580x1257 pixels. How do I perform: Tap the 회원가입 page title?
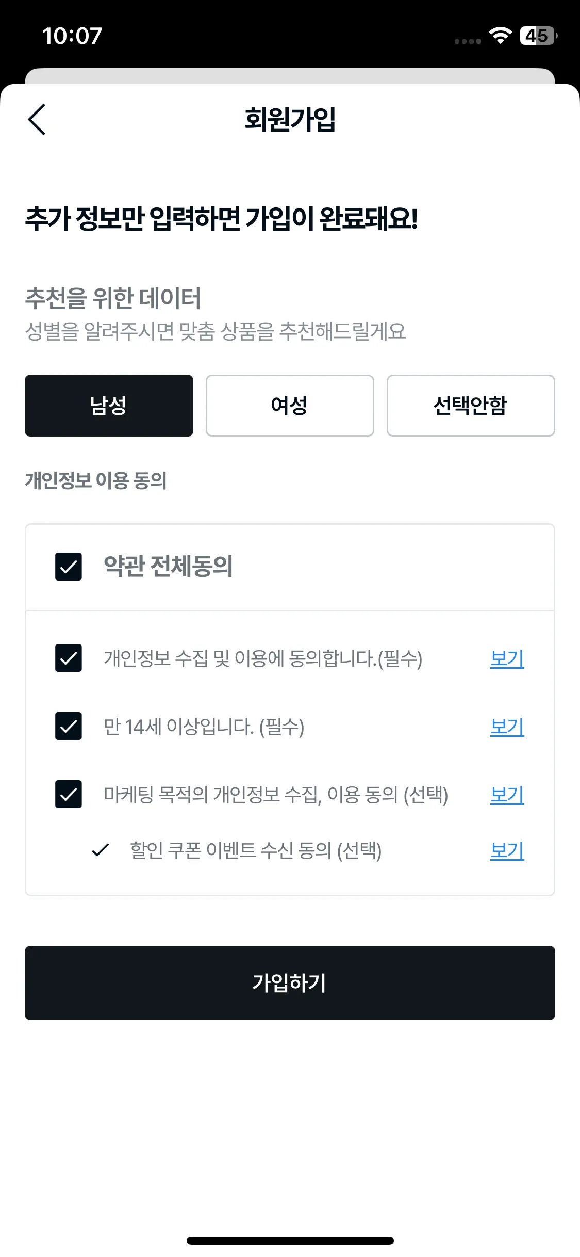(x=290, y=119)
